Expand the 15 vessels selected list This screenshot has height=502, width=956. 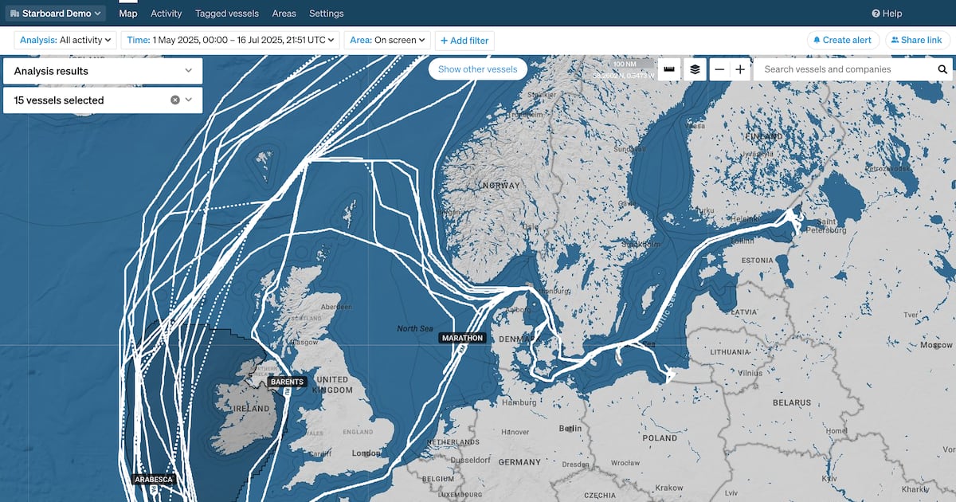(189, 100)
